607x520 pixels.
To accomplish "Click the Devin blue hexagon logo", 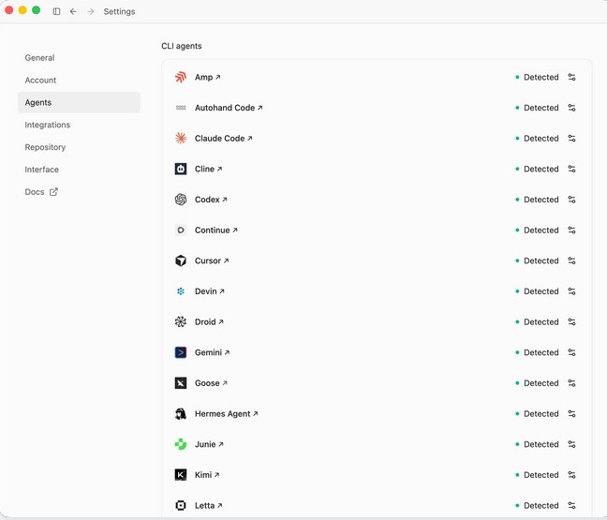I will point(181,291).
